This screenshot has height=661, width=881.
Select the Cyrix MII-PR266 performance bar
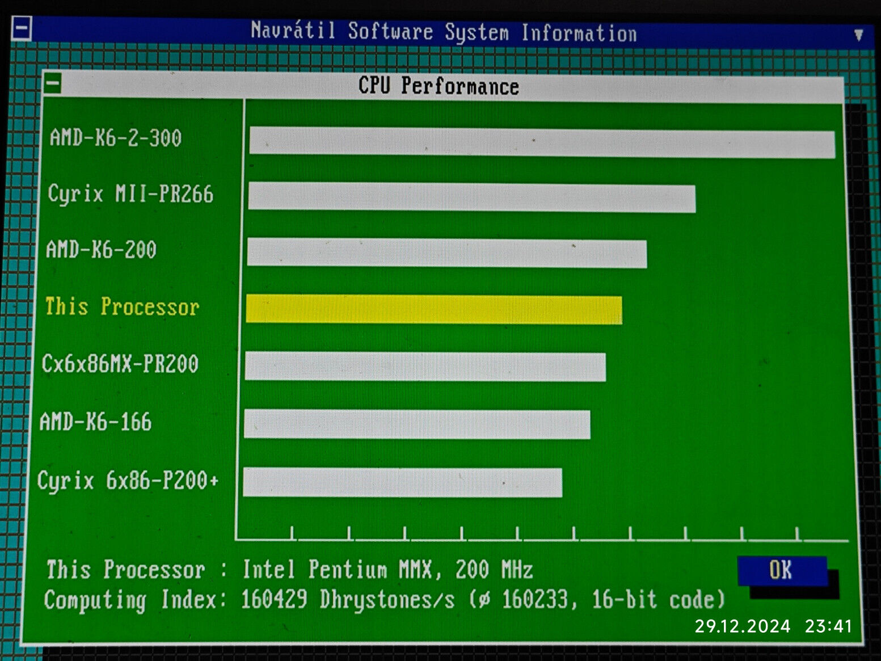471,197
